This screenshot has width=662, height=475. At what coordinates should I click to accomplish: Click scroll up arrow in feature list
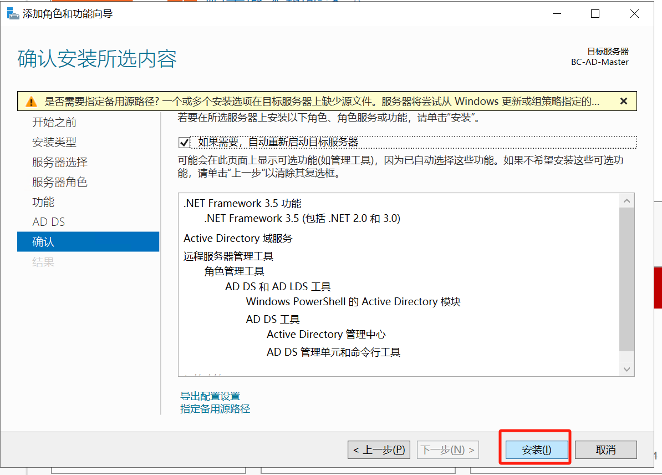(627, 201)
